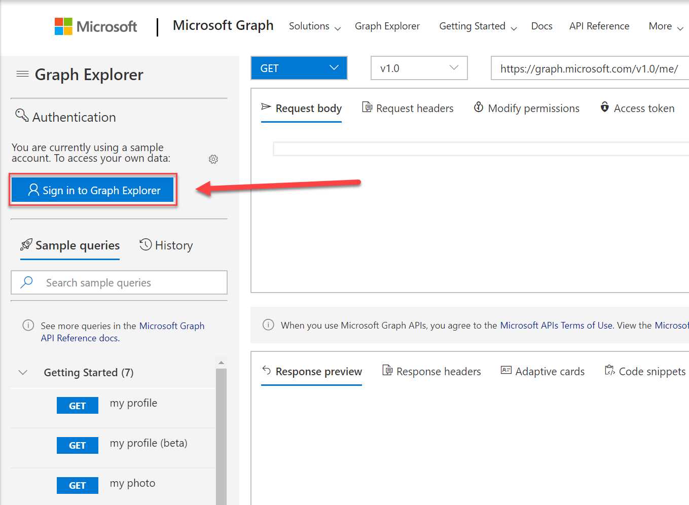The image size is (689, 505).
Task: Click the Modify permissions icon
Action: coord(479,107)
